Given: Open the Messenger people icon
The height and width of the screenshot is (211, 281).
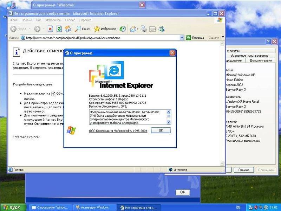Looking at the screenshot, I should click(x=162, y=29).
